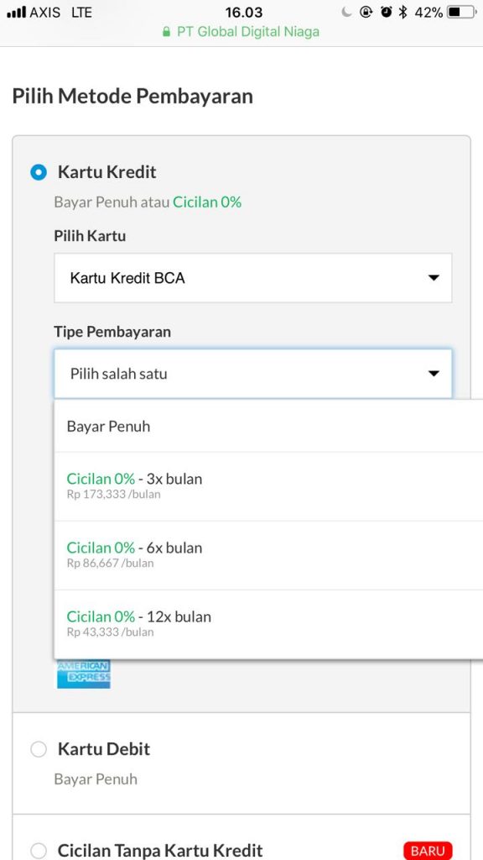Tap the cellular signal bars icon
Viewport: 483px width, 860px height.
[17, 12]
